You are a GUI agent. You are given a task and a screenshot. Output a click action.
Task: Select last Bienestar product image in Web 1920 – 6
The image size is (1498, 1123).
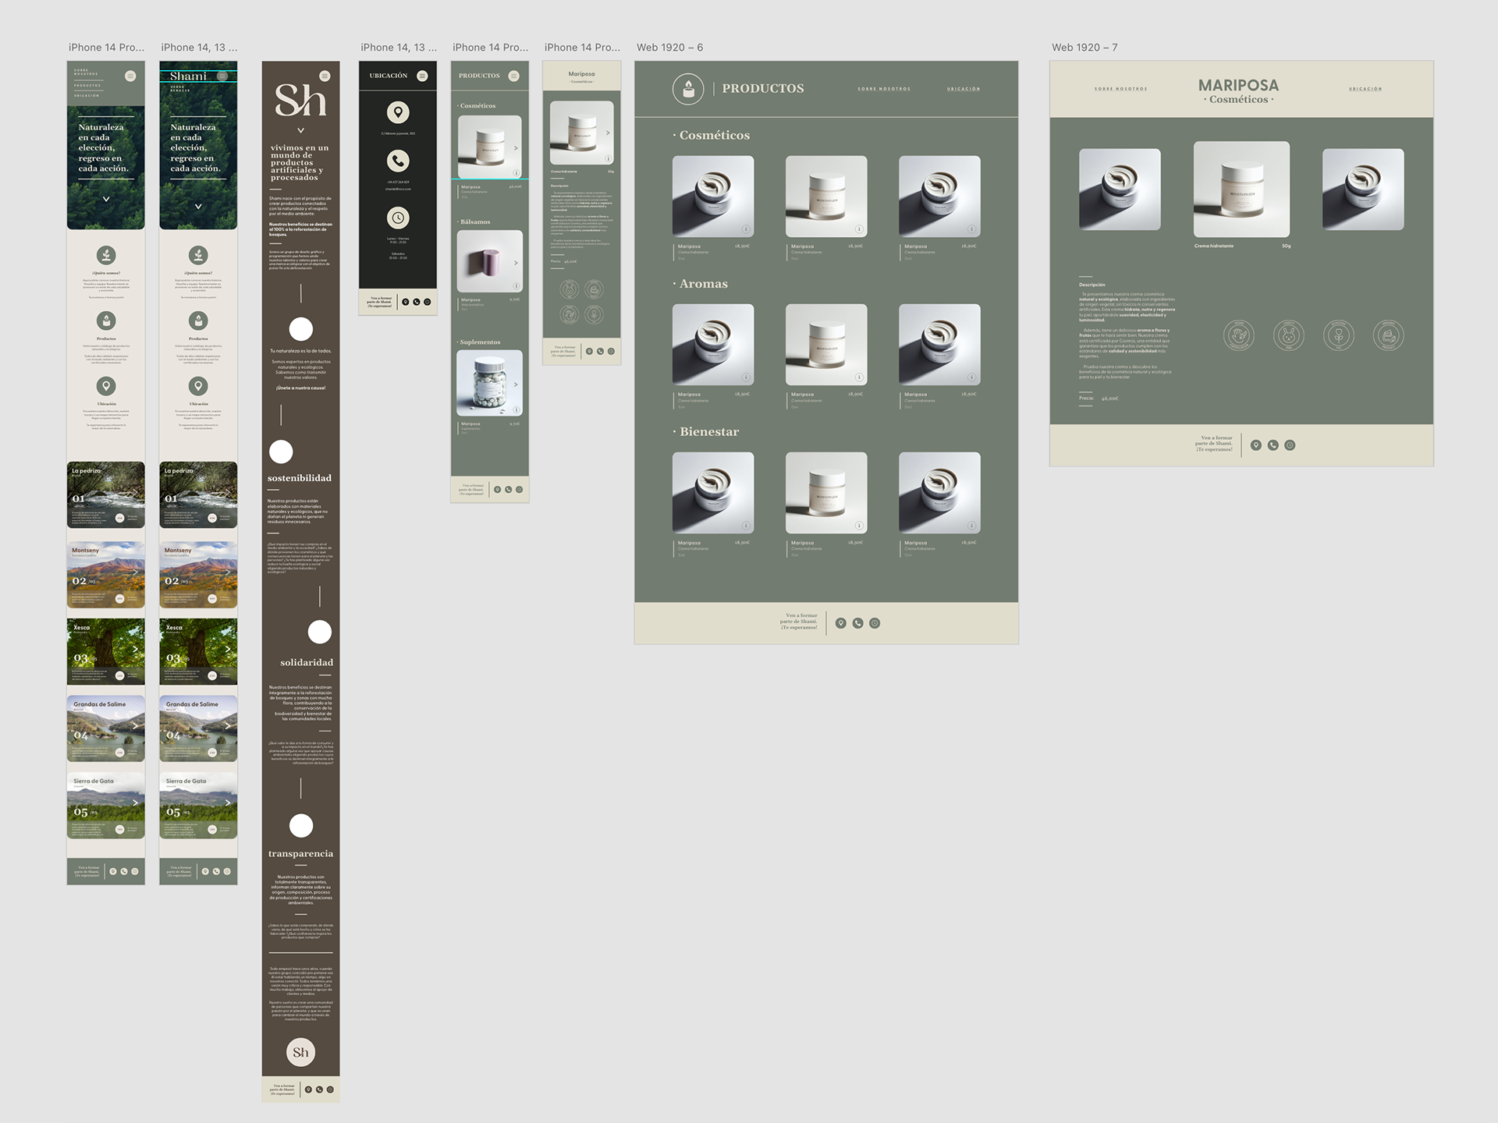pyautogui.click(x=939, y=493)
